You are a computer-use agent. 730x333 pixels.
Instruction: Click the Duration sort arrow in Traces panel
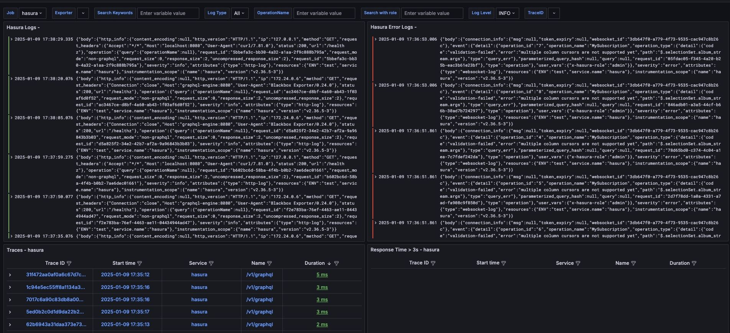329,263
